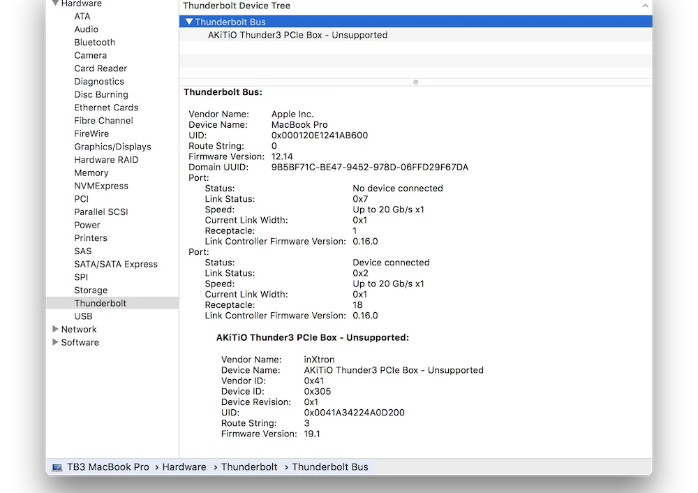Click TB3 MacBook Pro in the path bar
698x493 pixels.
point(108,467)
